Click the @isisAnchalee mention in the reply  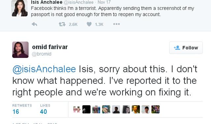click(x=44, y=69)
